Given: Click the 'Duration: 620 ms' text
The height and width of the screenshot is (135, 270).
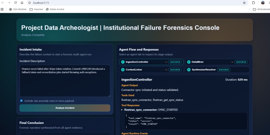Looking at the screenshot, I should click(x=237, y=80).
